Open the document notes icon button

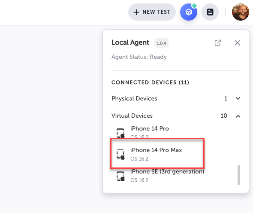click(x=210, y=12)
